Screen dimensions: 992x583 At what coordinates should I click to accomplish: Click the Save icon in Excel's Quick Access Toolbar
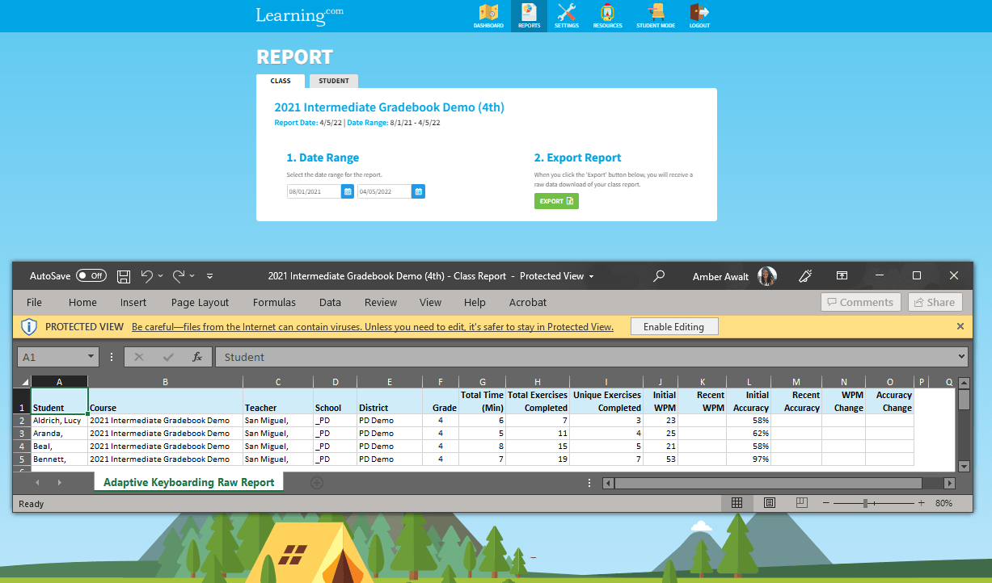click(x=123, y=275)
